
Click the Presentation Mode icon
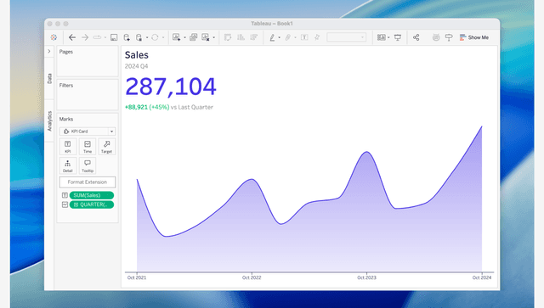398,37
